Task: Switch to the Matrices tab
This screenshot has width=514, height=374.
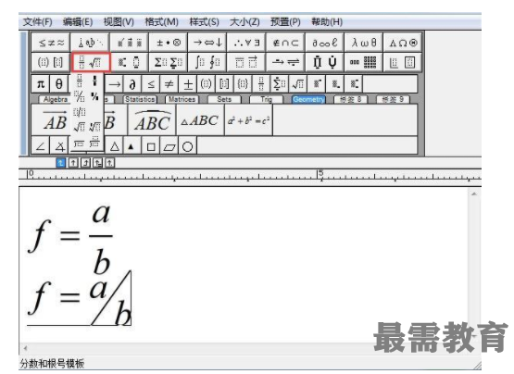Action: [182, 99]
